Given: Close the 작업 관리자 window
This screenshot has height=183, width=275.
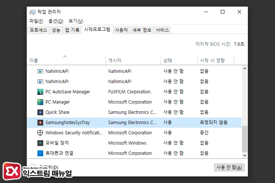Looking at the screenshot, I should pos(239,12).
